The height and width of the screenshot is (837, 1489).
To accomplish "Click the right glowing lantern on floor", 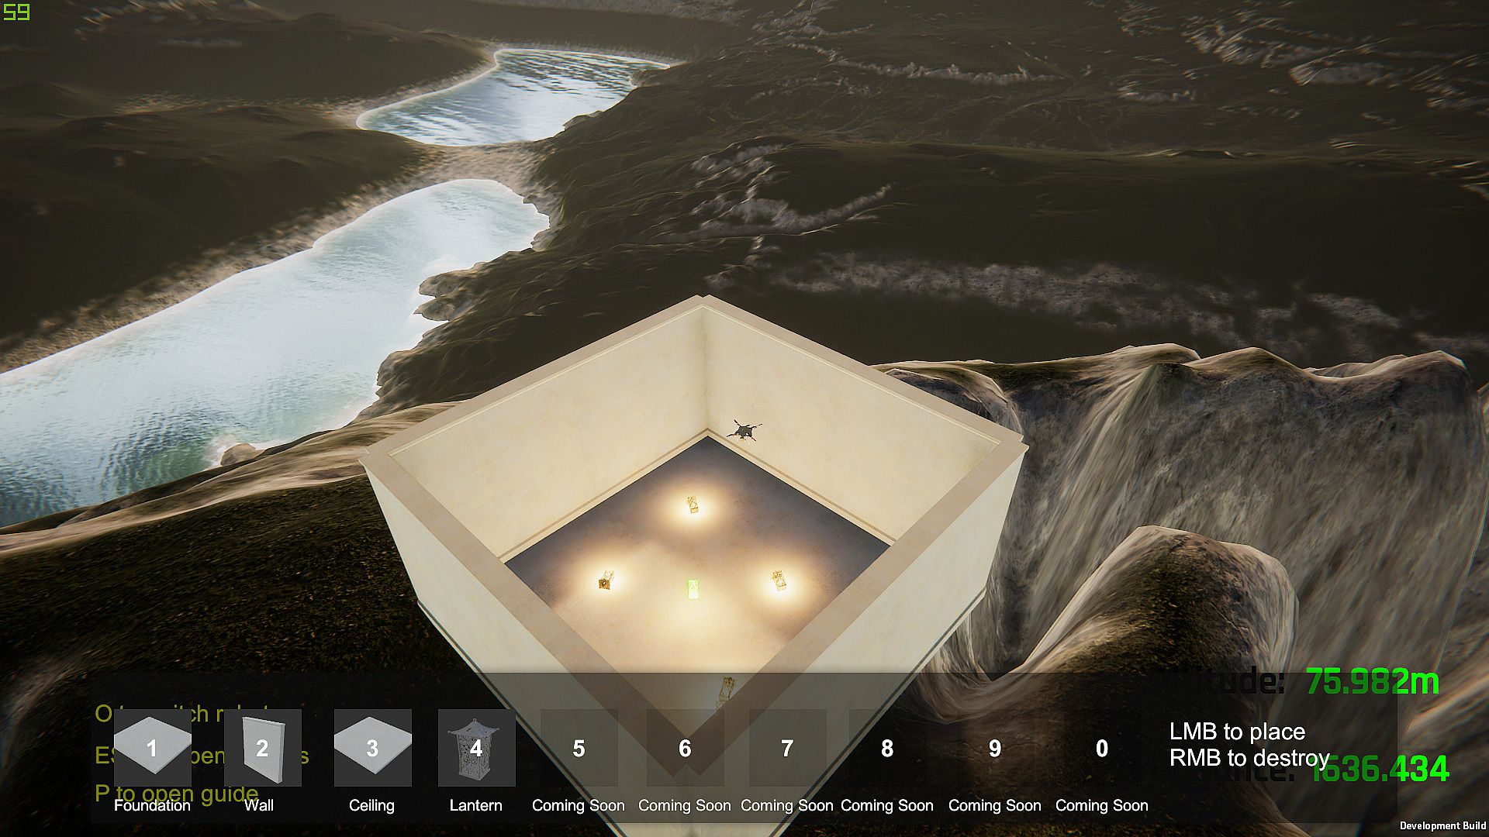I will pyautogui.click(x=779, y=580).
